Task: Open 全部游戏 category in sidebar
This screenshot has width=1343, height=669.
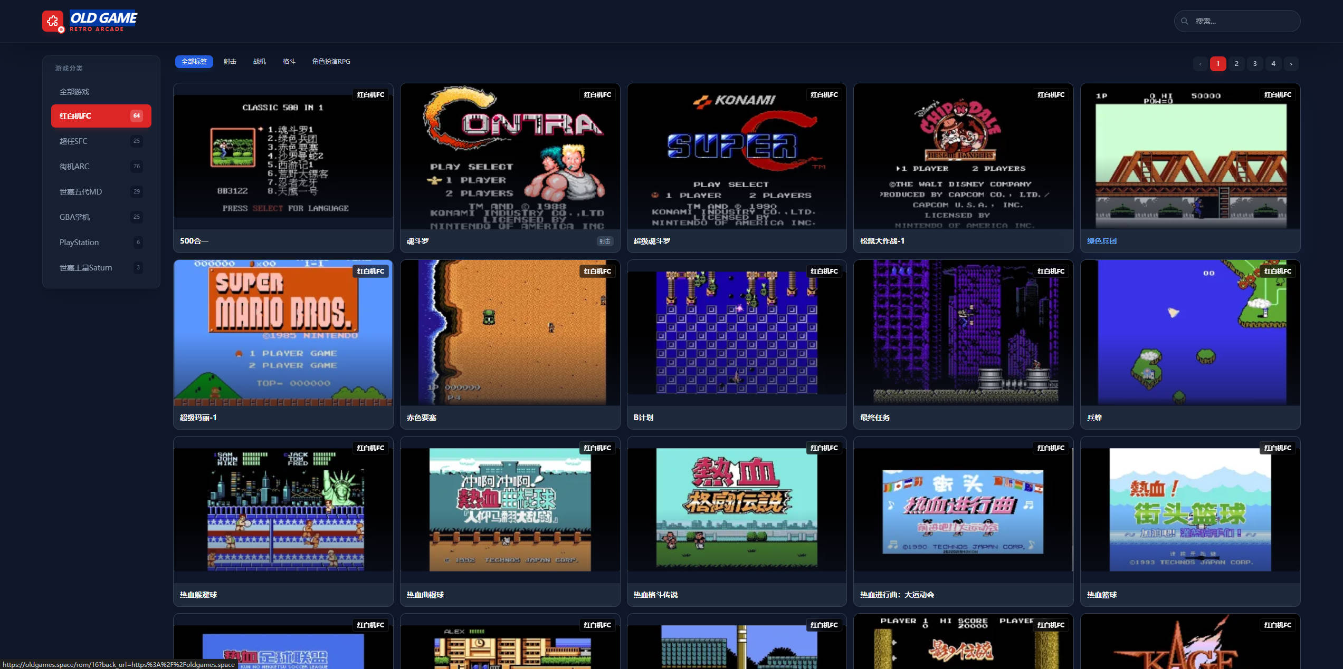Action: pos(101,92)
